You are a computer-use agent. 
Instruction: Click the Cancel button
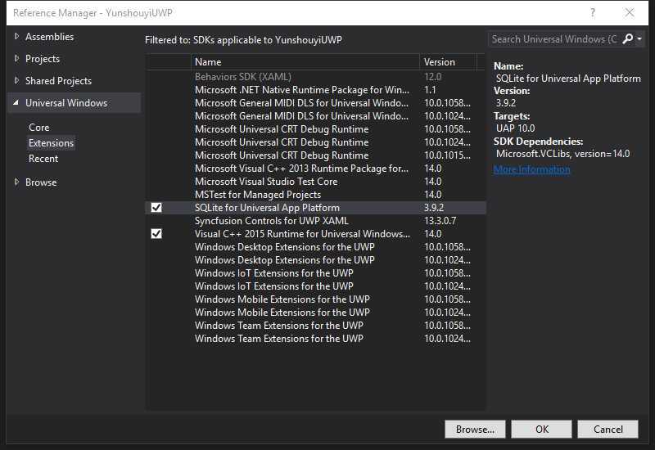point(608,429)
